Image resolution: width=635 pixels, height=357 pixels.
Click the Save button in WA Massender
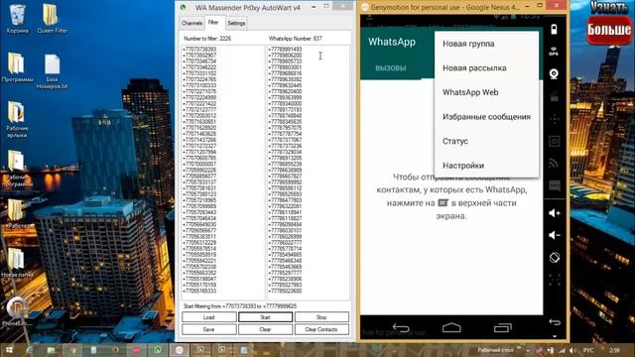[x=209, y=329]
